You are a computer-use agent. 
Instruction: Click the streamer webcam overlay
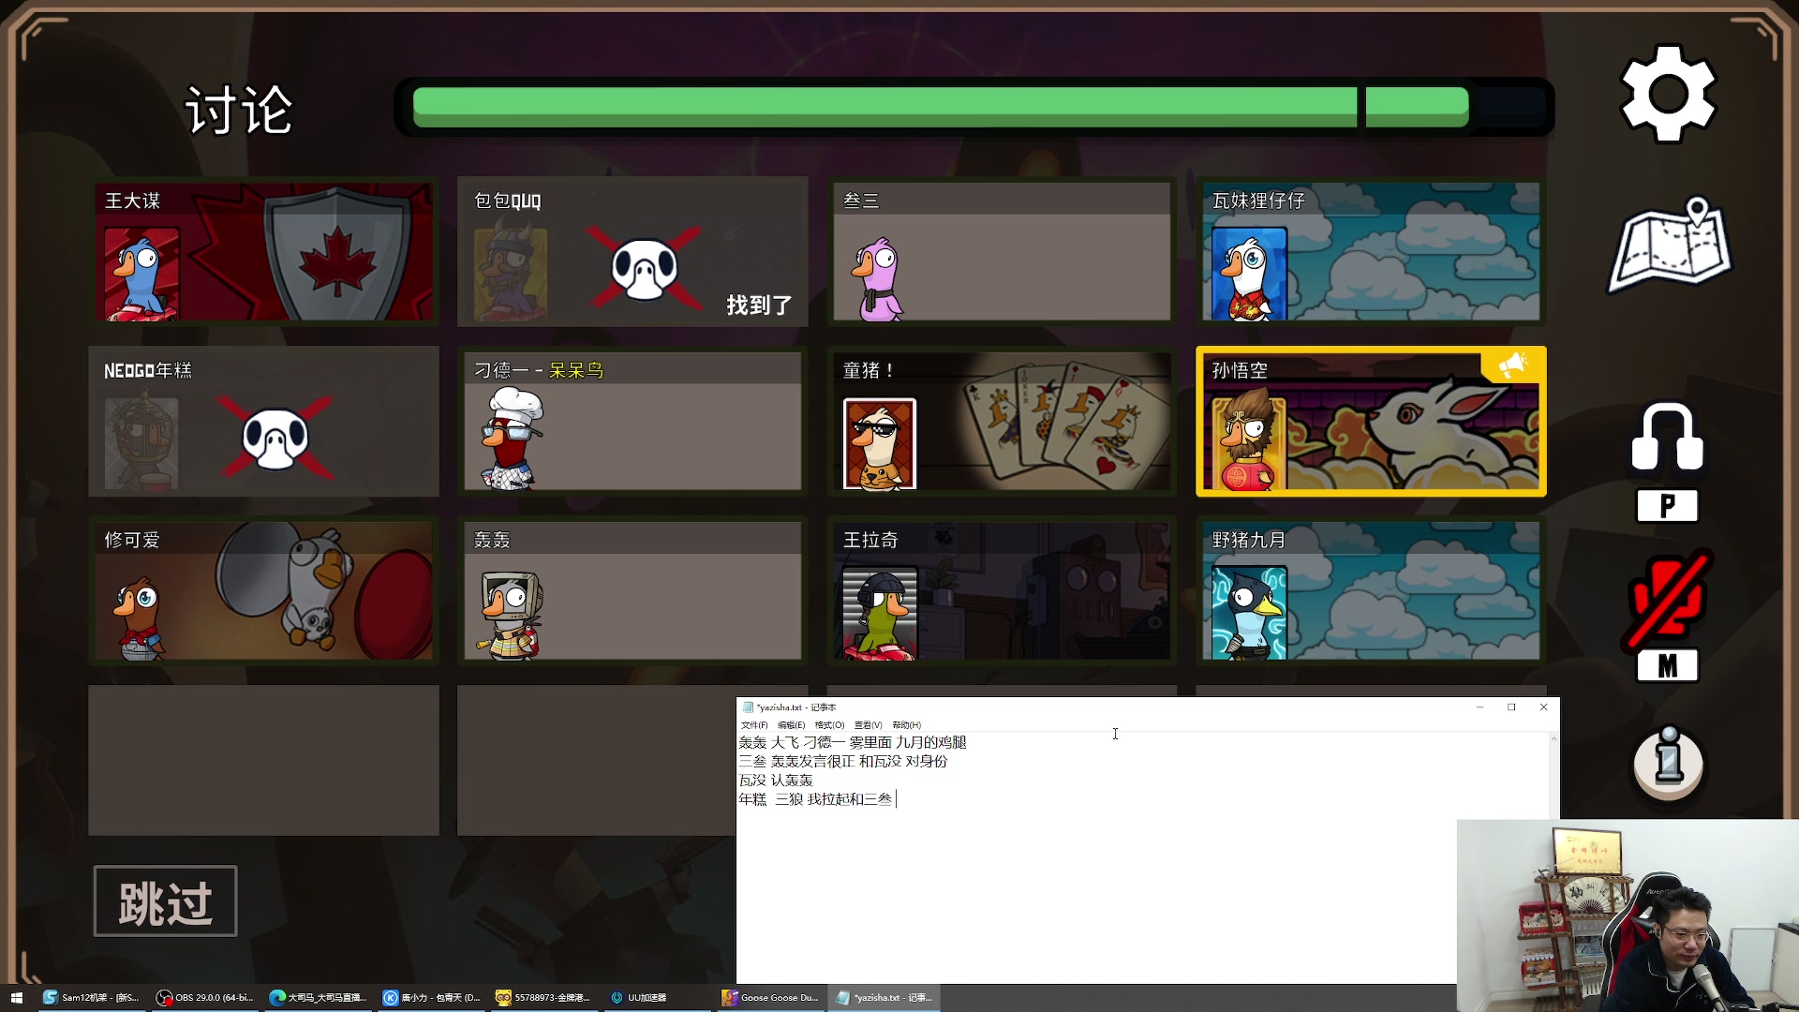[x=1628, y=915]
